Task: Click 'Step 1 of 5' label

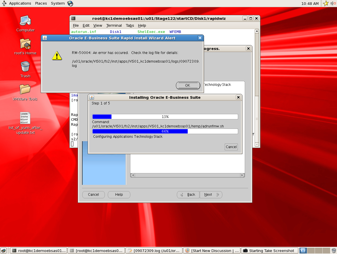Action: coord(101,103)
